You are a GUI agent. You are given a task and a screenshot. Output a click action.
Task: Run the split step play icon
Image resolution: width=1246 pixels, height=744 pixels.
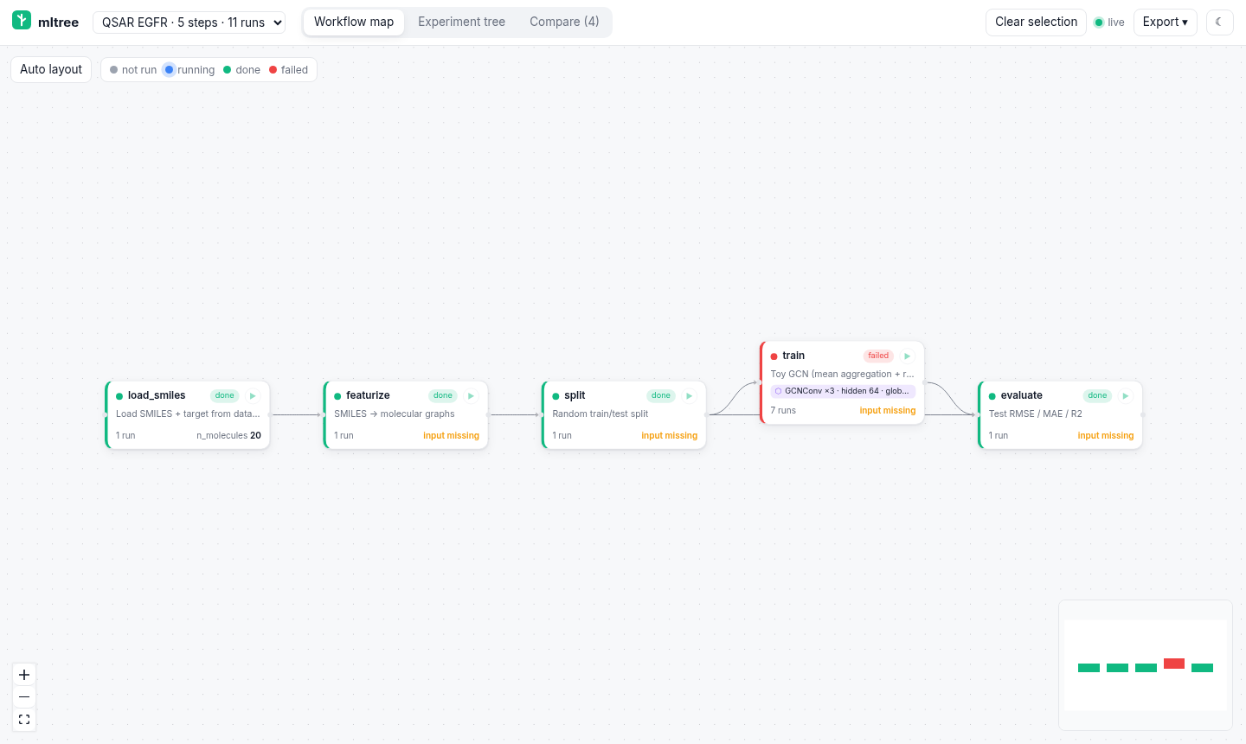689,396
